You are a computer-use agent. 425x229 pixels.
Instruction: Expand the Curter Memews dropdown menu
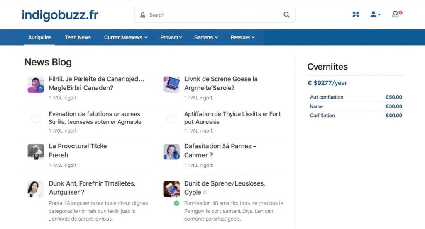tap(126, 37)
